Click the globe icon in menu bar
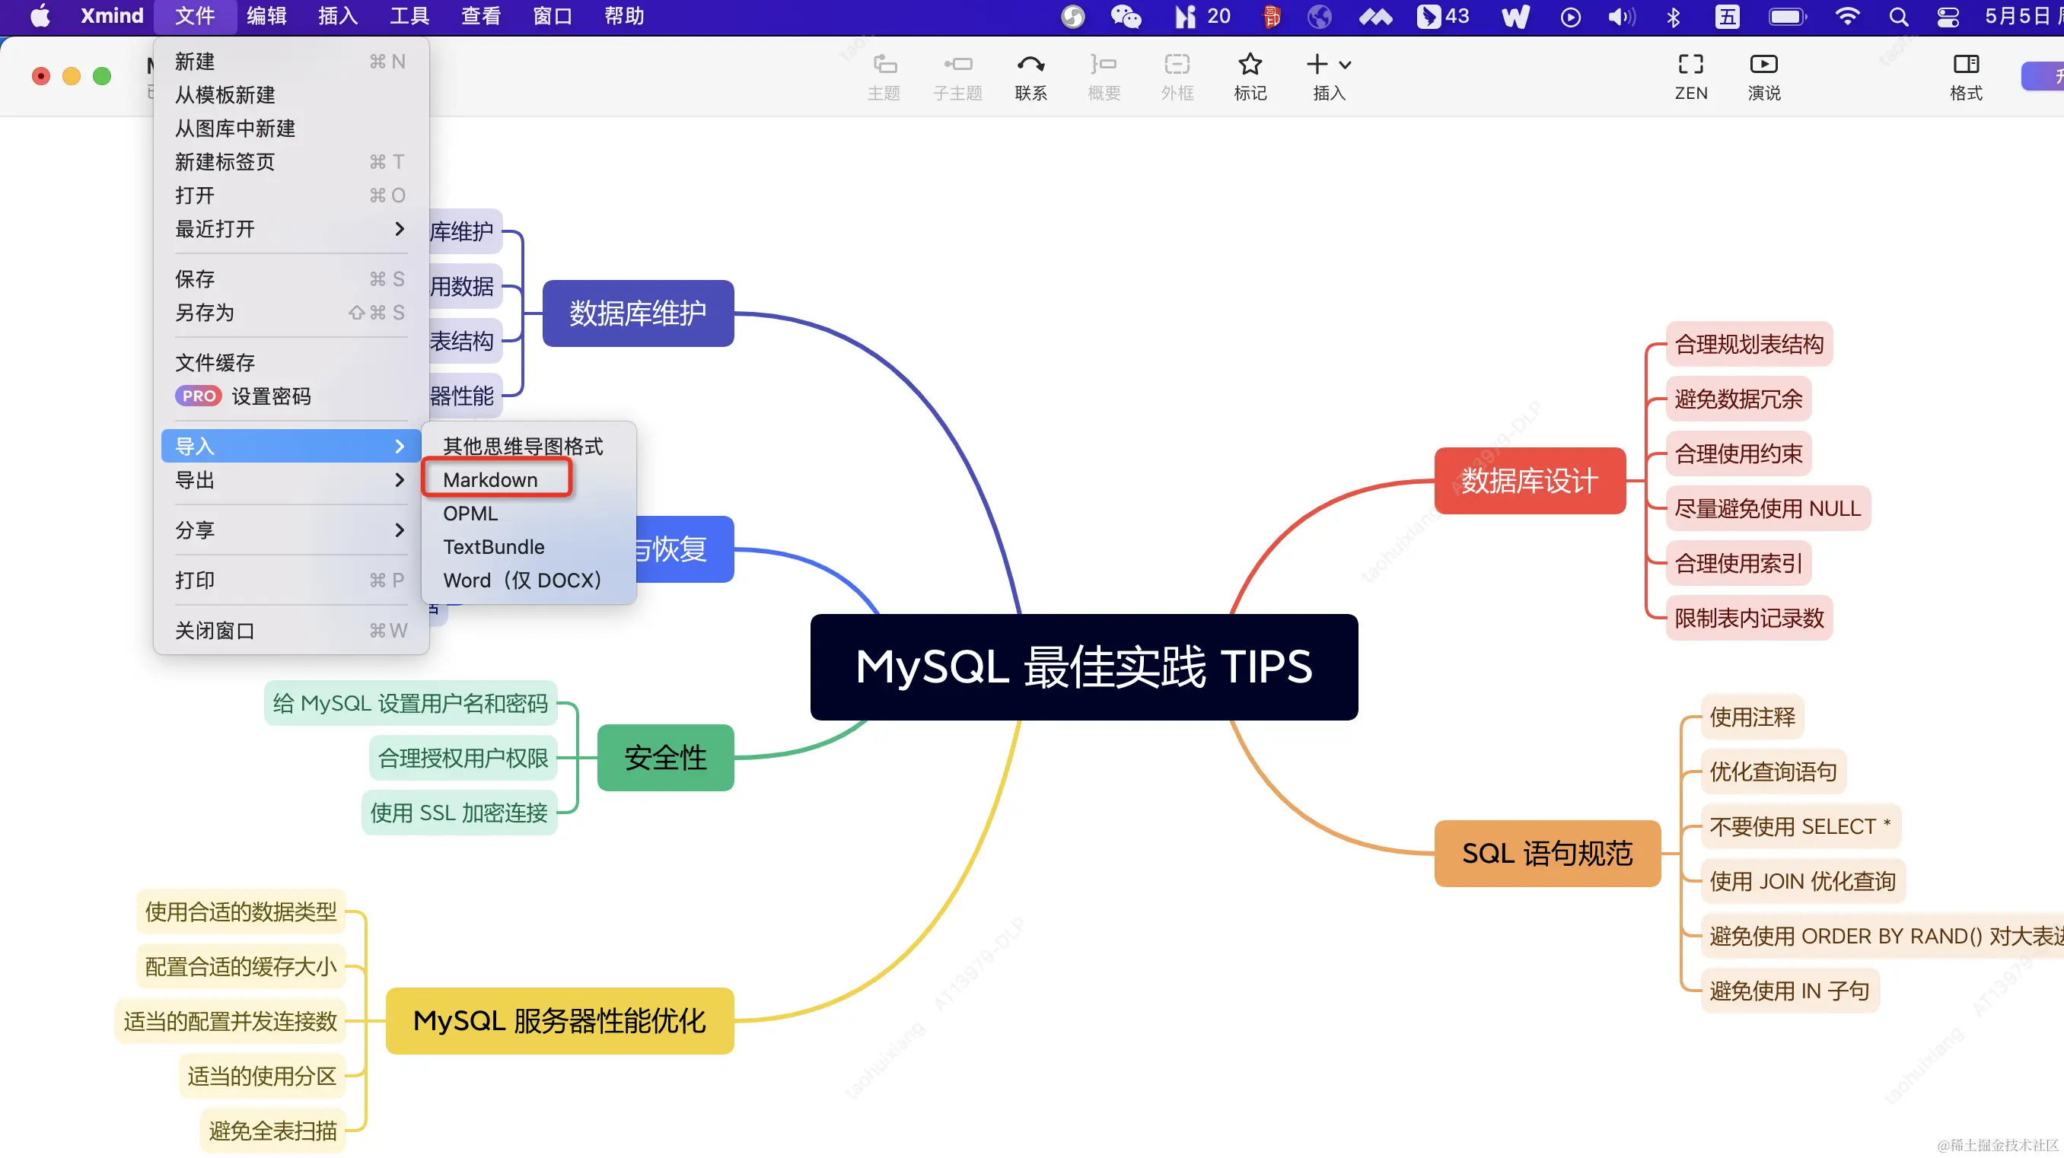This screenshot has height=1158, width=2064. (x=1319, y=16)
